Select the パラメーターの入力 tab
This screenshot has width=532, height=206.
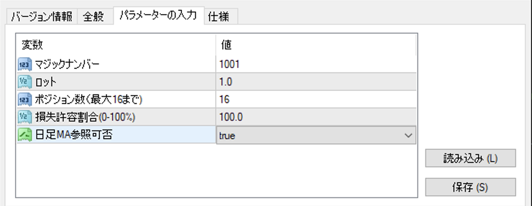click(x=159, y=15)
